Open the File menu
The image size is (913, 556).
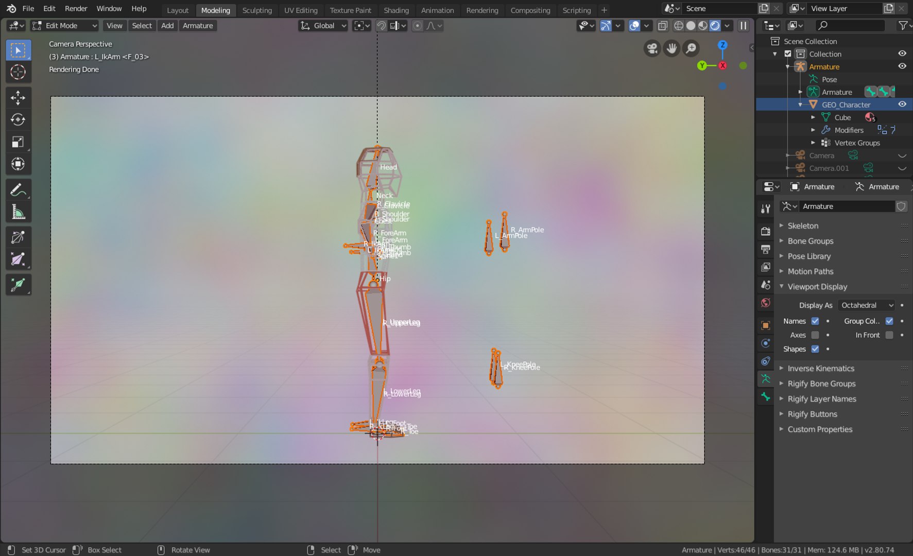[28, 9]
